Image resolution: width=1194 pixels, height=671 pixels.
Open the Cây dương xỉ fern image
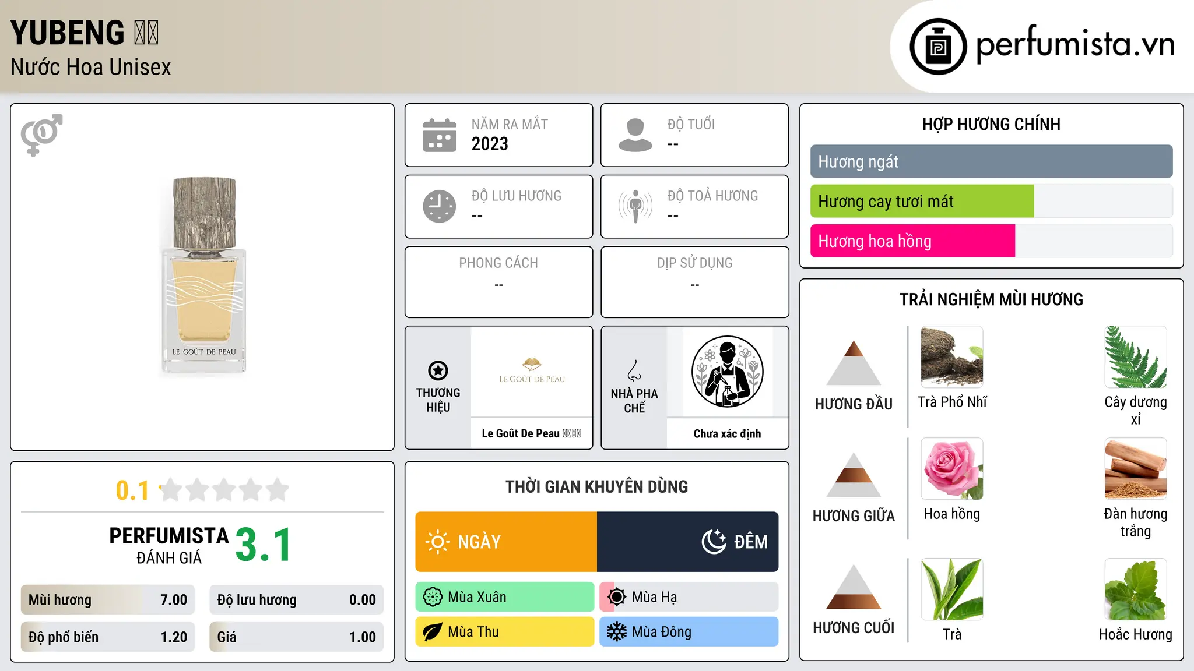(x=1136, y=356)
